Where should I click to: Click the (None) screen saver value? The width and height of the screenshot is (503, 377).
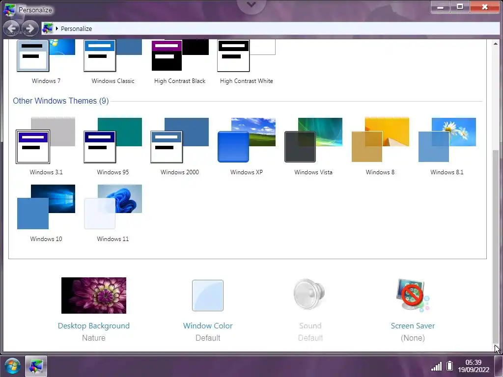point(413,338)
